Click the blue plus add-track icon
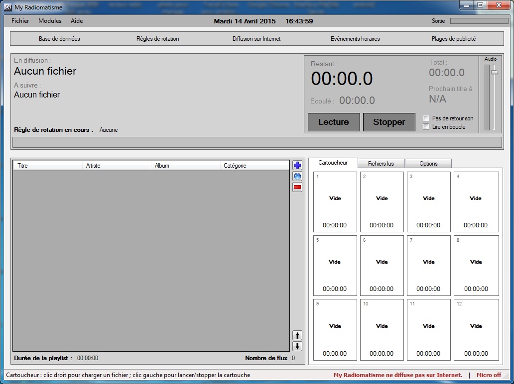 (297, 166)
